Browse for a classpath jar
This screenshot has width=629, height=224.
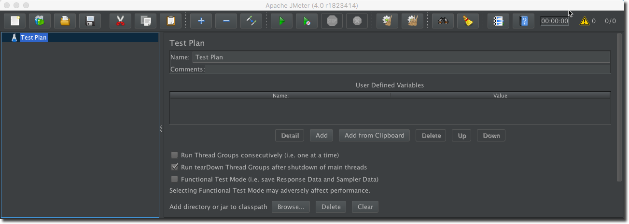click(291, 207)
